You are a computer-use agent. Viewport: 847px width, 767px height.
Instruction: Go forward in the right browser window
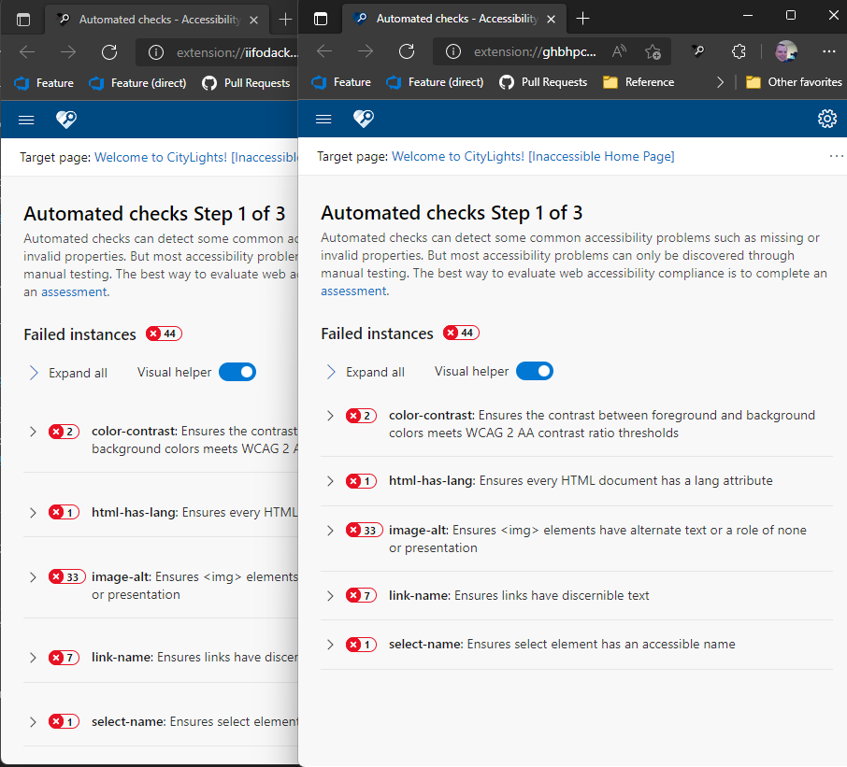point(366,51)
